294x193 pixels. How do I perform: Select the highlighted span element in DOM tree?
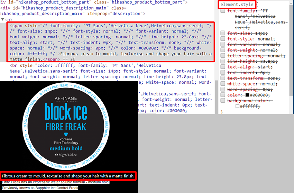(111, 42)
